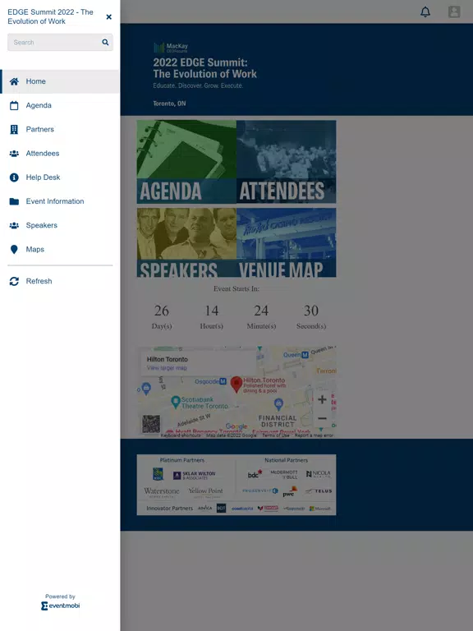Click the MacKay CEO Forums logo
This screenshot has height=631, width=473.
[171, 48]
